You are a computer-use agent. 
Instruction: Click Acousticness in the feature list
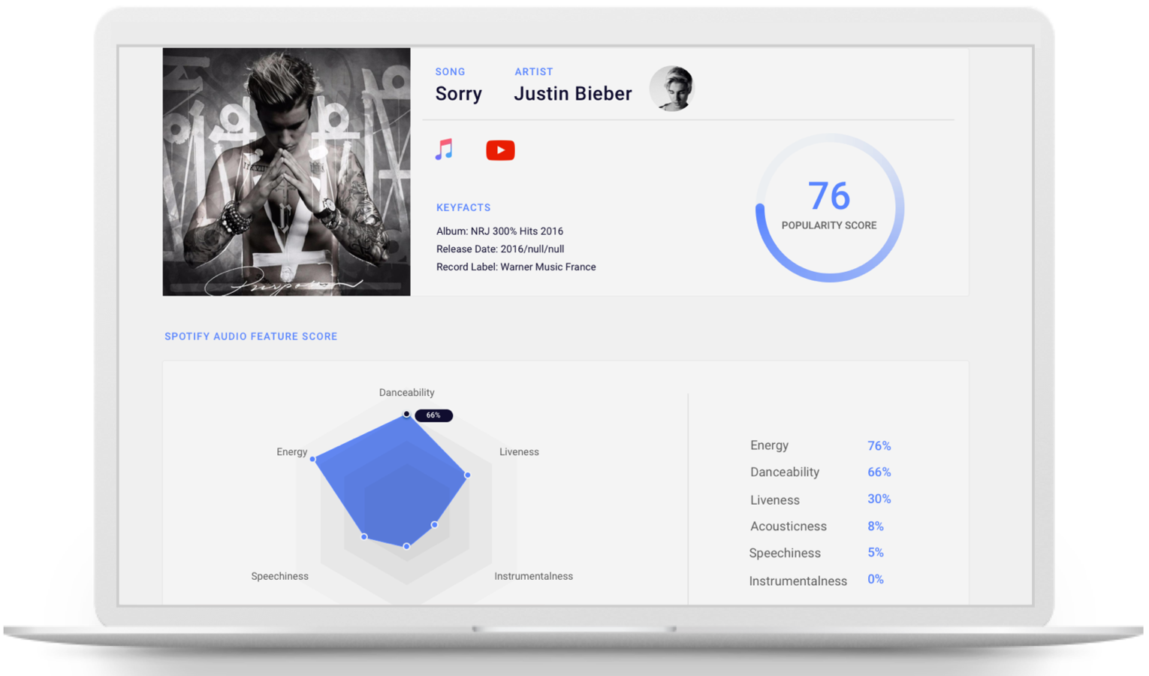[789, 527]
